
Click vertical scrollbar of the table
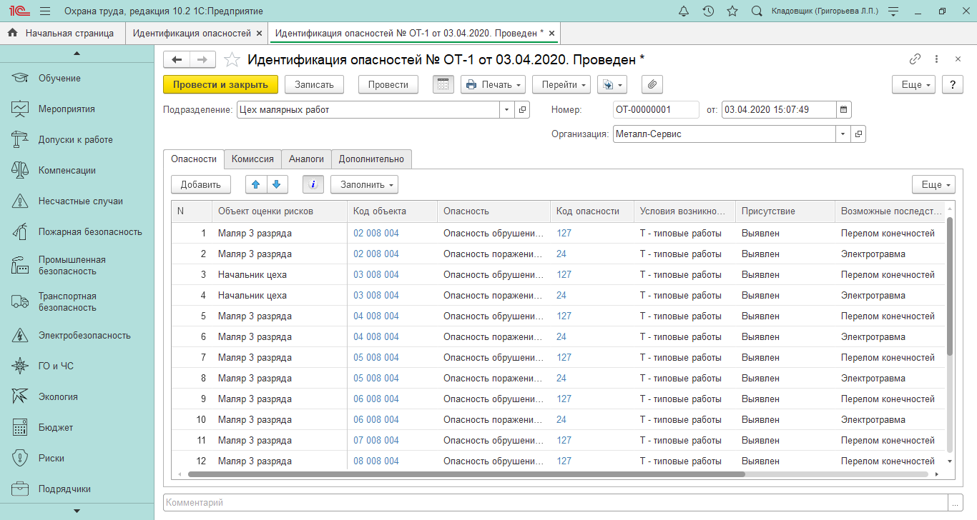click(x=950, y=286)
